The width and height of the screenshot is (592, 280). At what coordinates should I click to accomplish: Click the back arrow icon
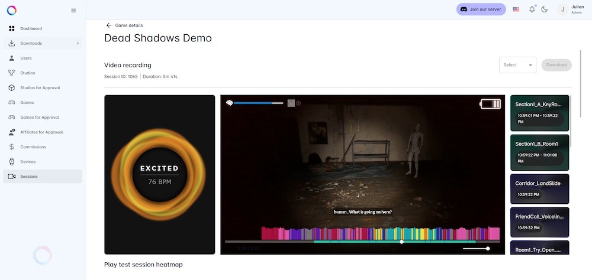(109, 25)
